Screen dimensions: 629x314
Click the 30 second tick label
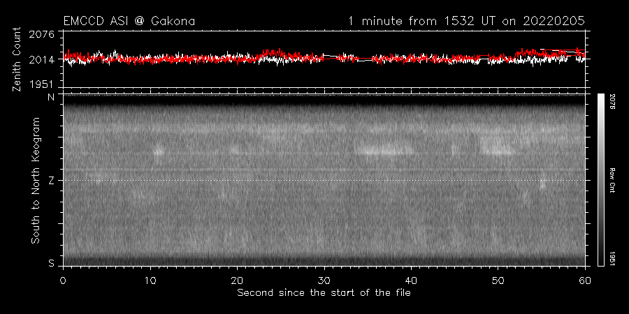coord(324,280)
